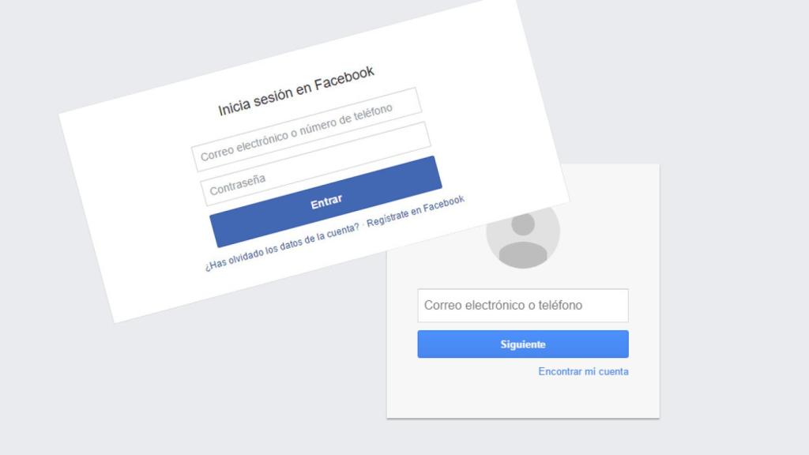Click the blue Entrar button
This screenshot has width=809, height=455.
325,201
